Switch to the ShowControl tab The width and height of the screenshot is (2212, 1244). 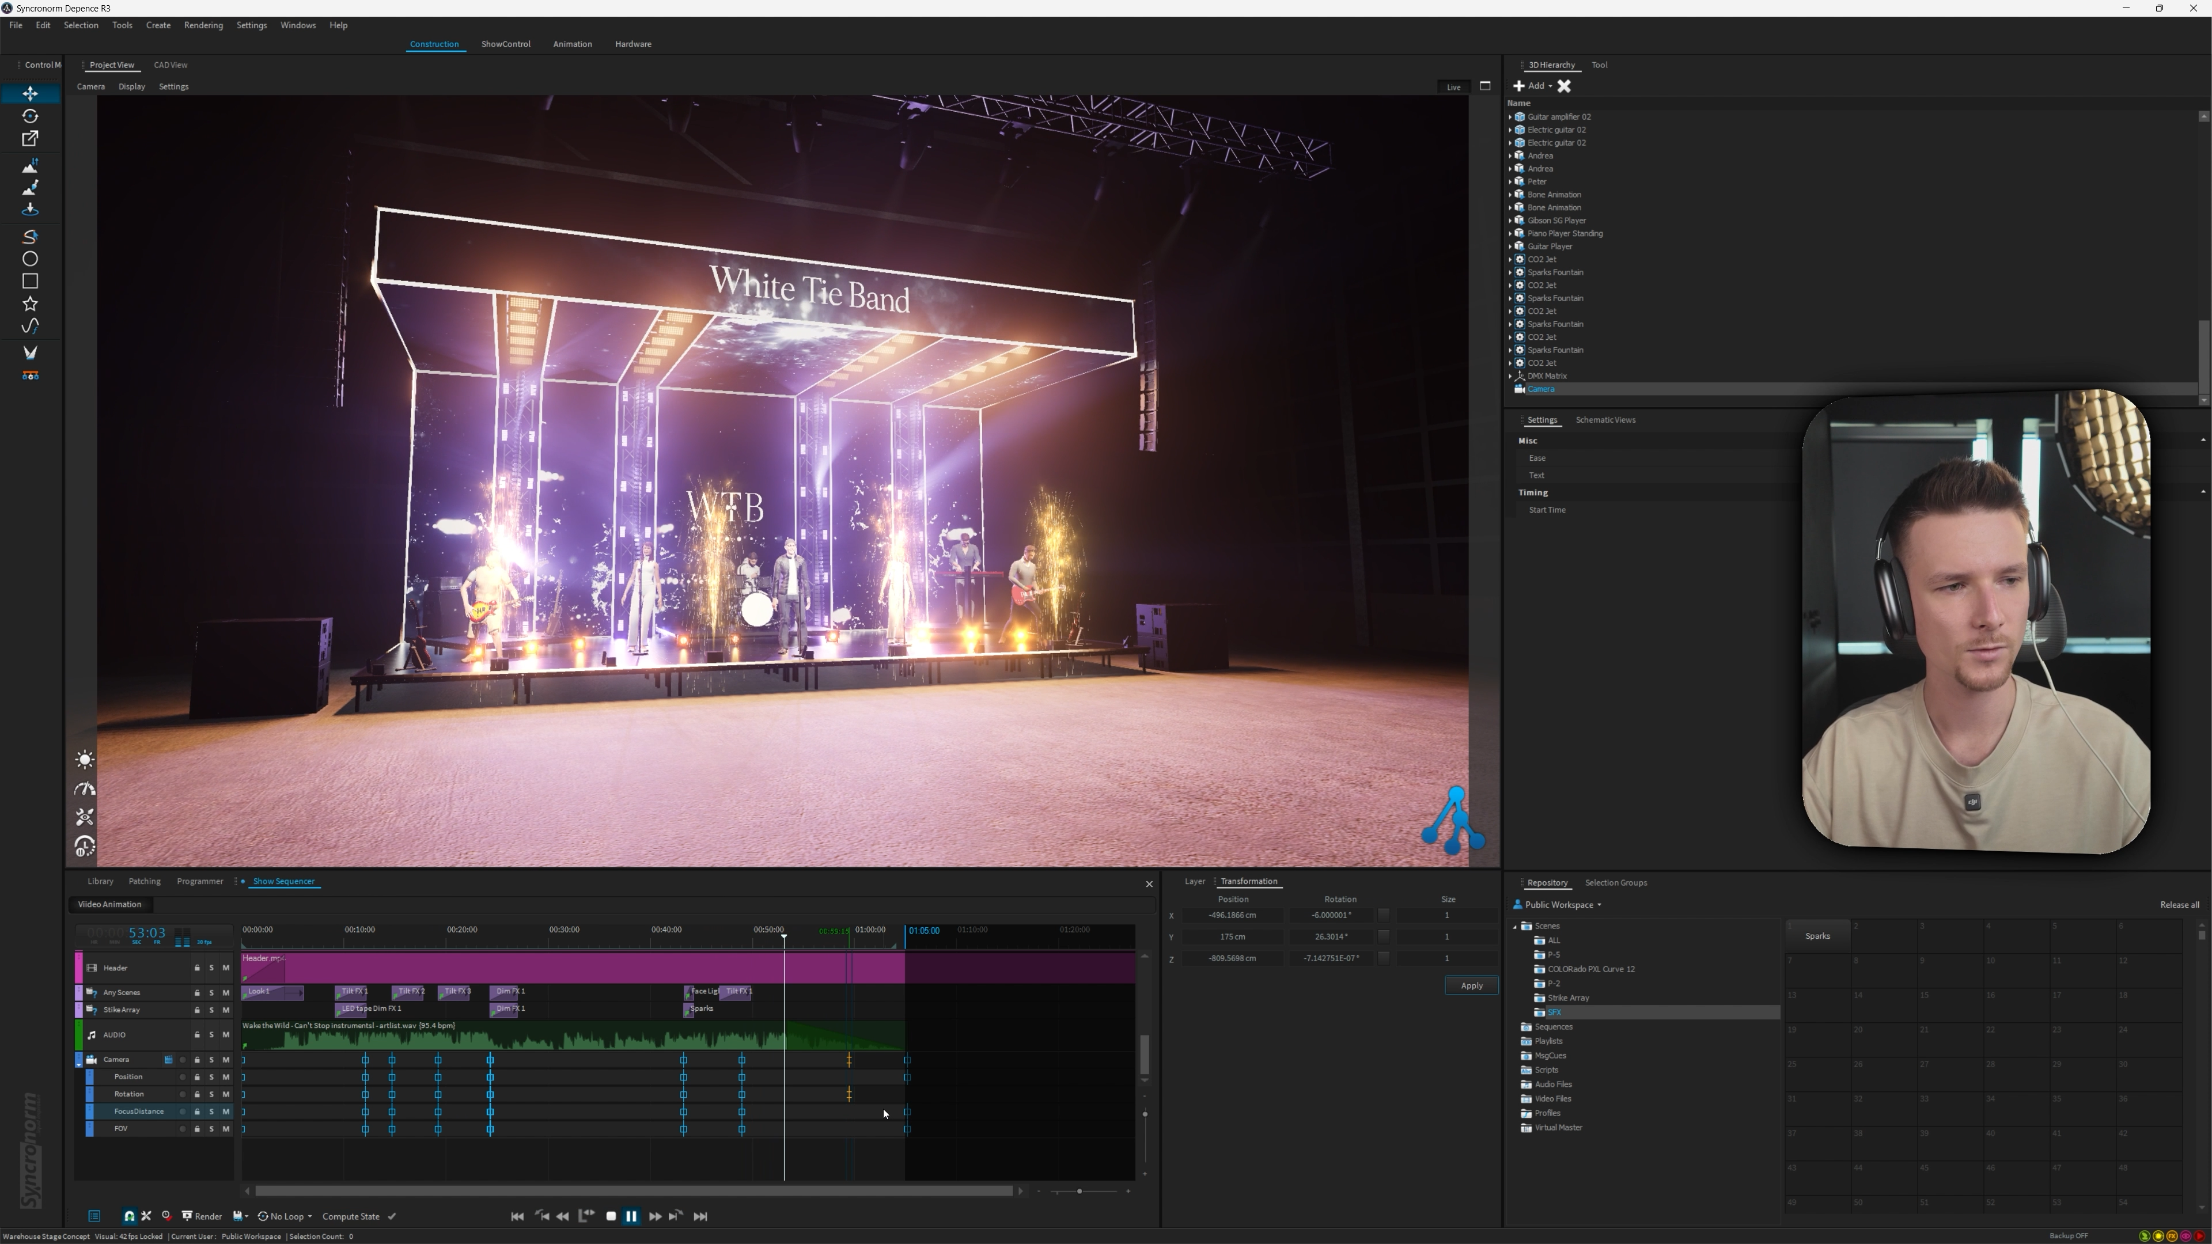tap(505, 44)
